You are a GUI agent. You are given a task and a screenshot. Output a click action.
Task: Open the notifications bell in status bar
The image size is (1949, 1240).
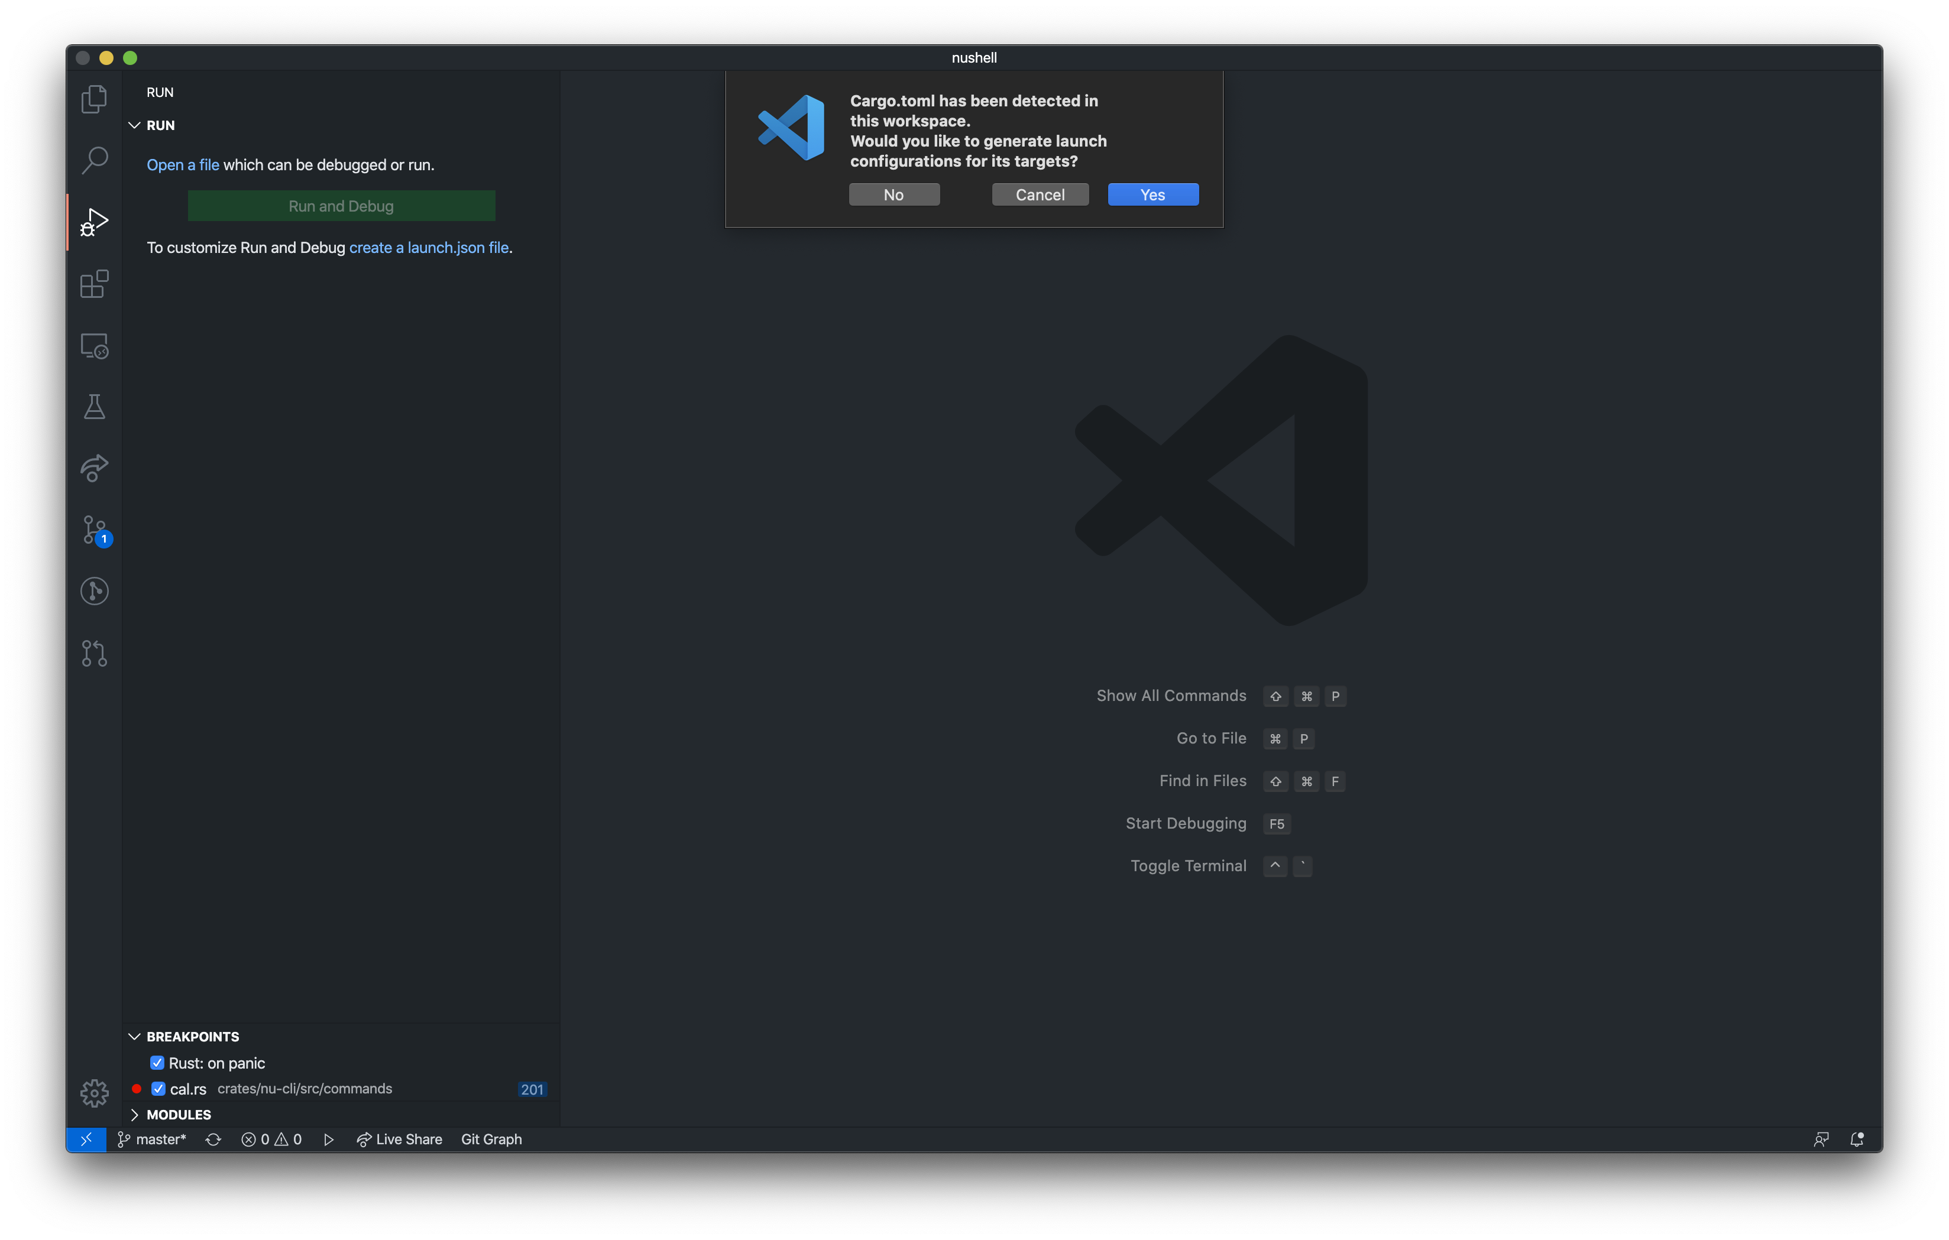pos(1857,1139)
